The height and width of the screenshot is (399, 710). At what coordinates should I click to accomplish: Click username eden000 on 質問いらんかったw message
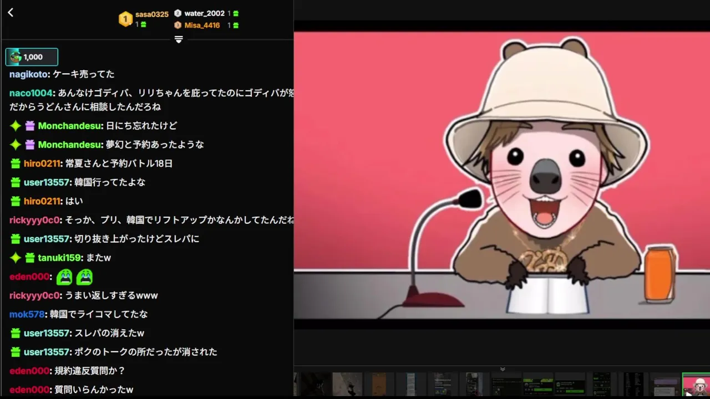[x=29, y=390]
